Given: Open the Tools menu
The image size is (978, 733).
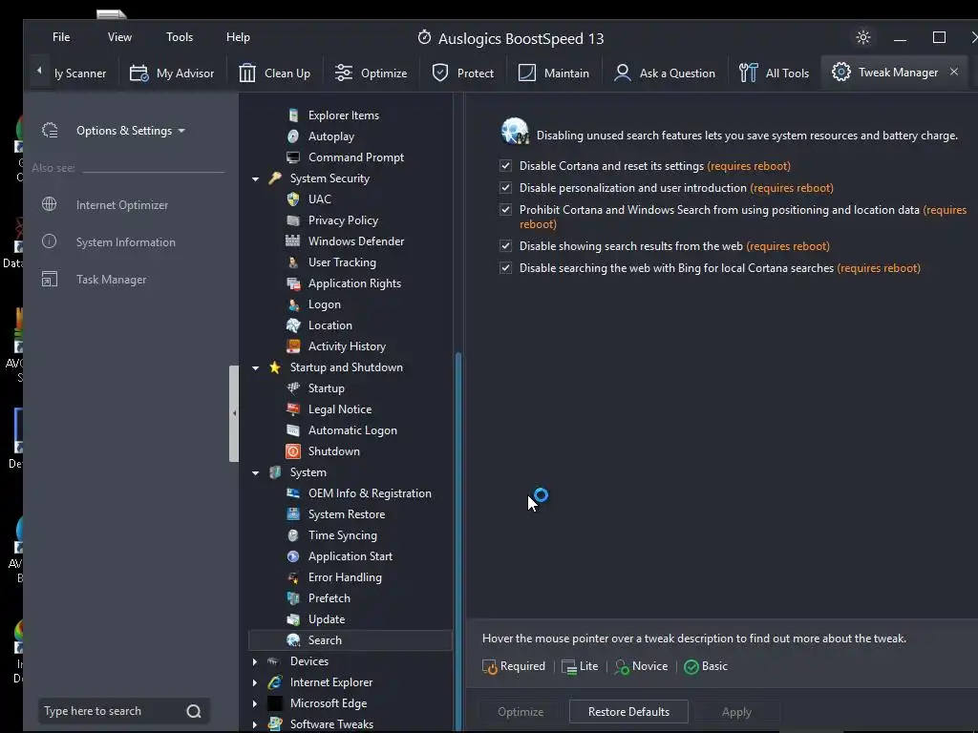Looking at the screenshot, I should coord(180,37).
